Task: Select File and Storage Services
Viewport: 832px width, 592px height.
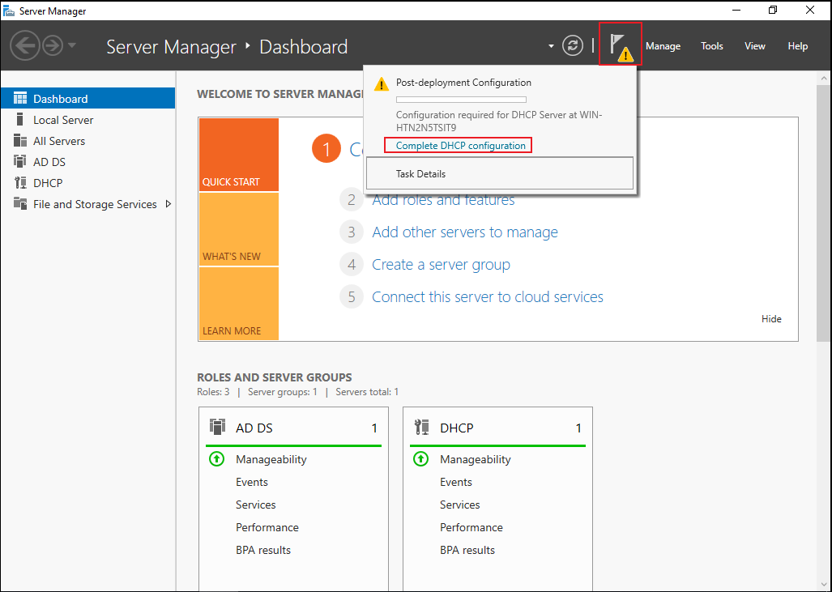Action: pos(95,204)
